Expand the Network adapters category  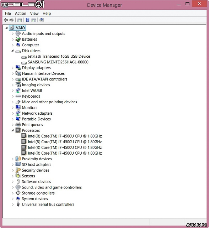click(x=13, y=113)
